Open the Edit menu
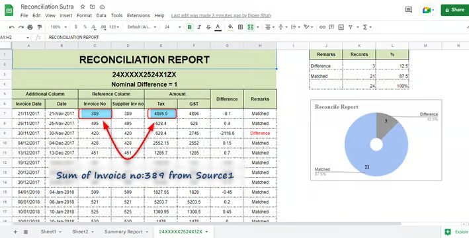The width and height of the screenshot is (469, 238). [36, 16]
